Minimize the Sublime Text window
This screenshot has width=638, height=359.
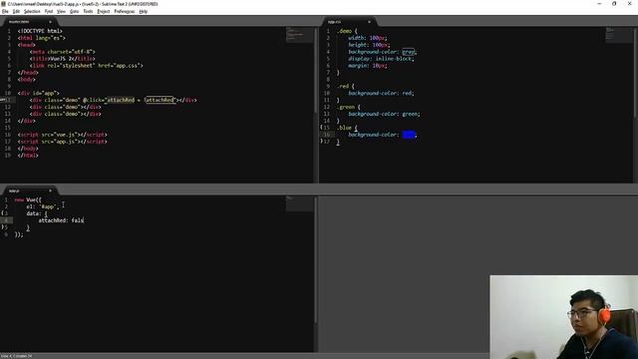click(x=599, y=4)
